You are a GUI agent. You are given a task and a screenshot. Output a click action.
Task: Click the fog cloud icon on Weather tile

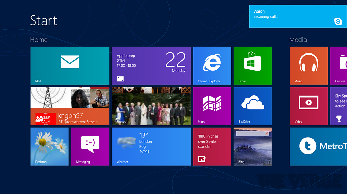[x=127, y=142]
